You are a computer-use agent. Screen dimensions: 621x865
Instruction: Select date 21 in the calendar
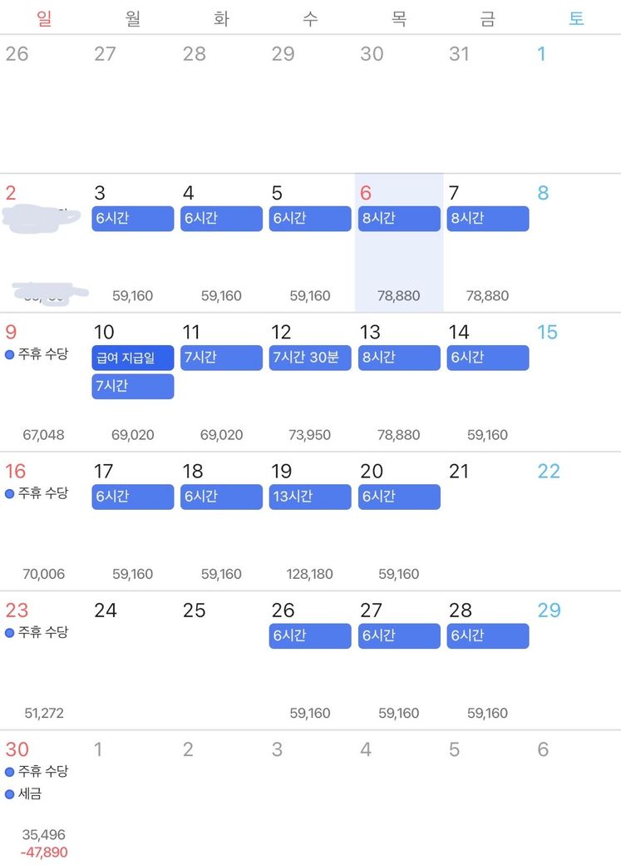[x=460, y=472]
